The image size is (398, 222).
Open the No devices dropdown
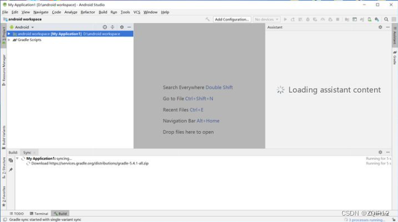[x=266, y=20]
